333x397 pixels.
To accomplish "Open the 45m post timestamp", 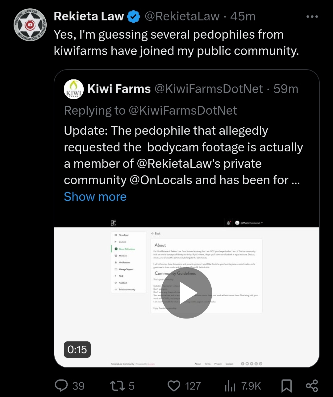I will coord(243,16).
